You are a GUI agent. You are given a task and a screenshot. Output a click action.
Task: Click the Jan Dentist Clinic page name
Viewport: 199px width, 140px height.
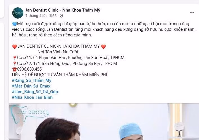click(x=63, y=10)
